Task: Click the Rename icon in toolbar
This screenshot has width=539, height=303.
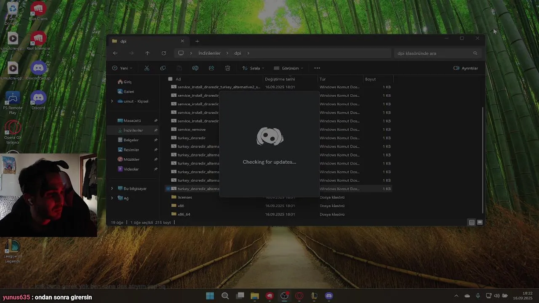Action: point(195,68)
